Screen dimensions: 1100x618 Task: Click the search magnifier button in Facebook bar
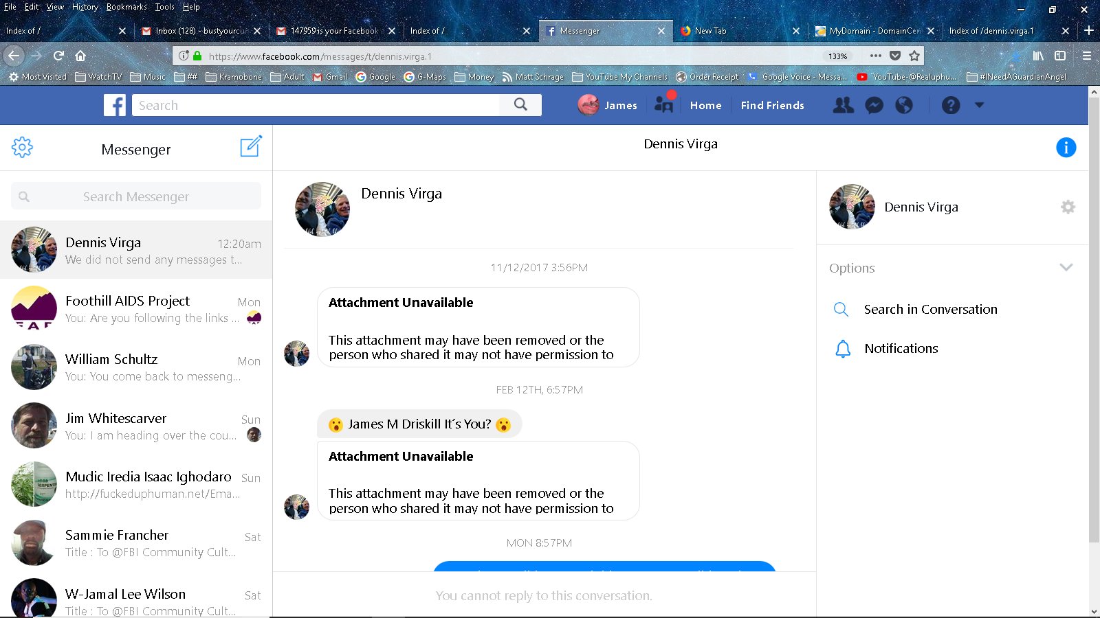coord(520,104)
